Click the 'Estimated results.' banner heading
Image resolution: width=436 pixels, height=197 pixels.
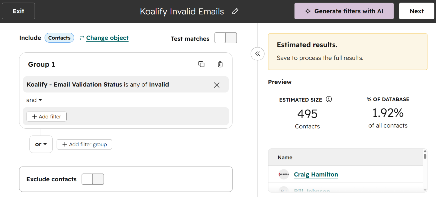[307, 45]
